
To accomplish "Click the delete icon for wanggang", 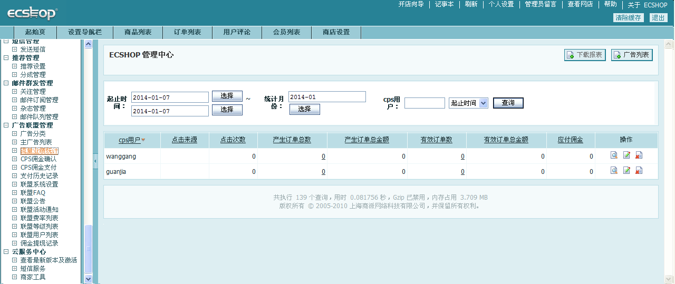I will pos(639,155).
